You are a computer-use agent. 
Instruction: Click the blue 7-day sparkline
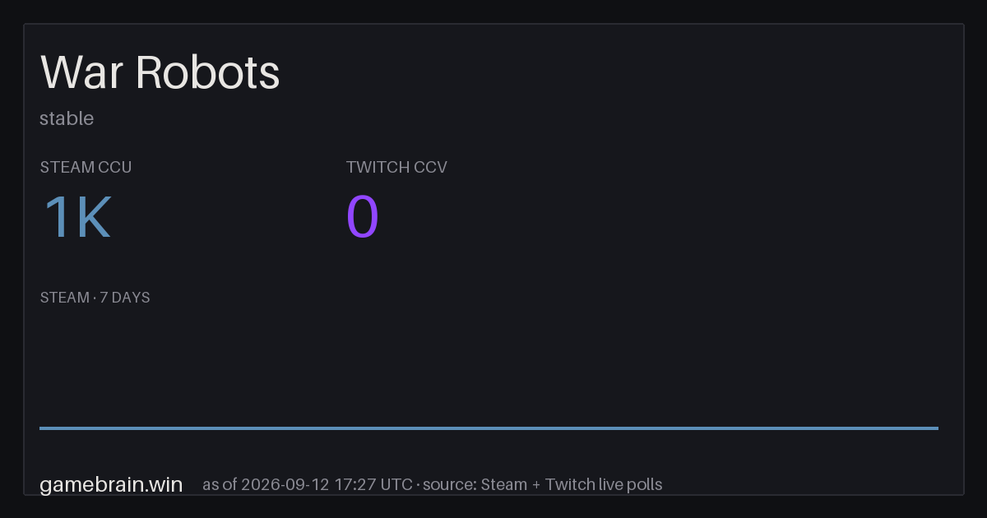pyautogui.click(x=489, y=428)
